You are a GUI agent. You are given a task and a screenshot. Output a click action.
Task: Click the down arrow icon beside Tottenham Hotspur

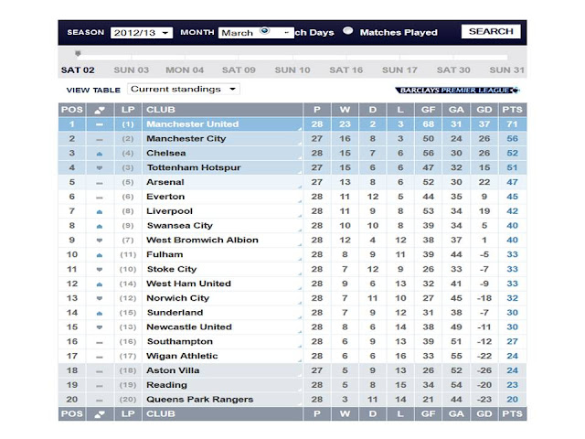coord(99,167)
